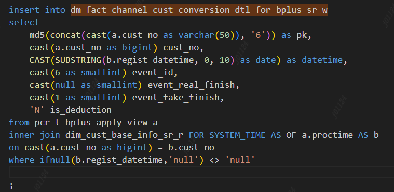Screen dimensions: 394x192
Task: Click the 'concat' function call
Action: tap(65, 35)
